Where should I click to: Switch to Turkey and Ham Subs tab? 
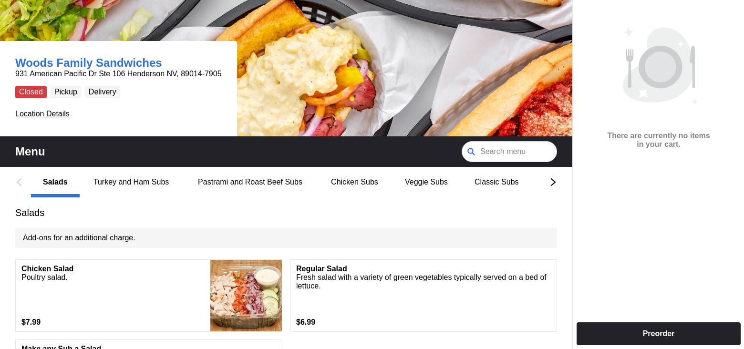131,182
